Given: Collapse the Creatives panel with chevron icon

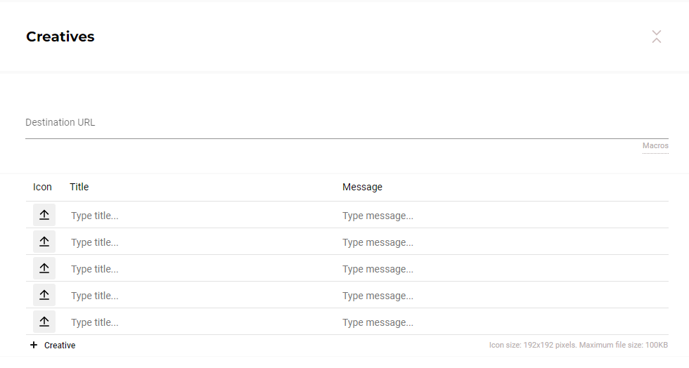Looking at the screenshot, I should [x=656, y=37].
